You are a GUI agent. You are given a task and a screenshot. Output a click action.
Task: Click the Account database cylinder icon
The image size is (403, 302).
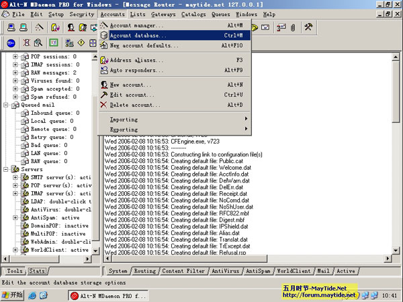[104, 35]
